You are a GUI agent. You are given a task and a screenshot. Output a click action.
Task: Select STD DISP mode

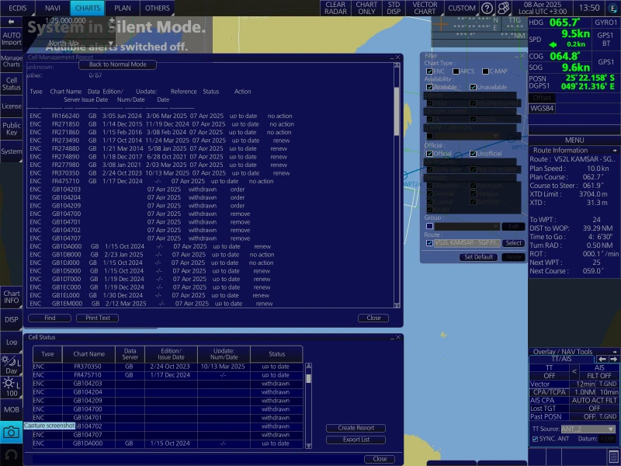click(x=394, y=8)
